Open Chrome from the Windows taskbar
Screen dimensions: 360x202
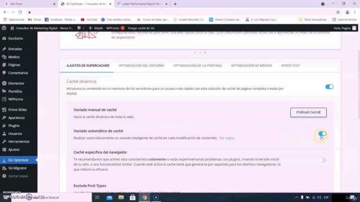[x=144, y=197]
